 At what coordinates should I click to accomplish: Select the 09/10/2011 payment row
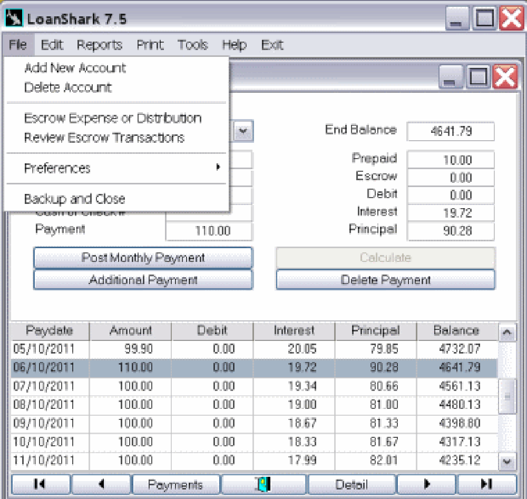[254, 424]
